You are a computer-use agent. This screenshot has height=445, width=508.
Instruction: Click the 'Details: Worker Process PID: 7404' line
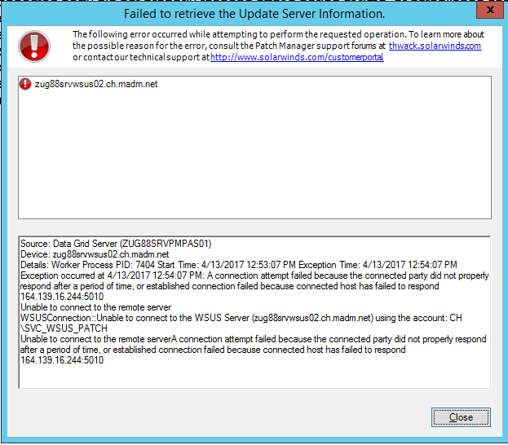(x=239, y=265)
